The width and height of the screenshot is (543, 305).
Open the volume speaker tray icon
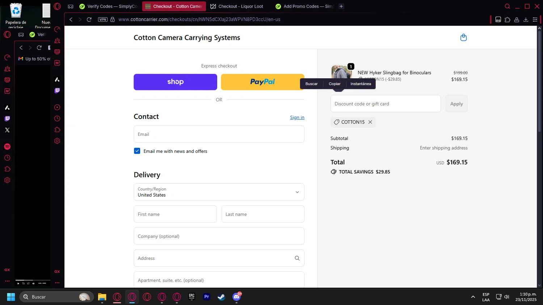coord(506,297)
